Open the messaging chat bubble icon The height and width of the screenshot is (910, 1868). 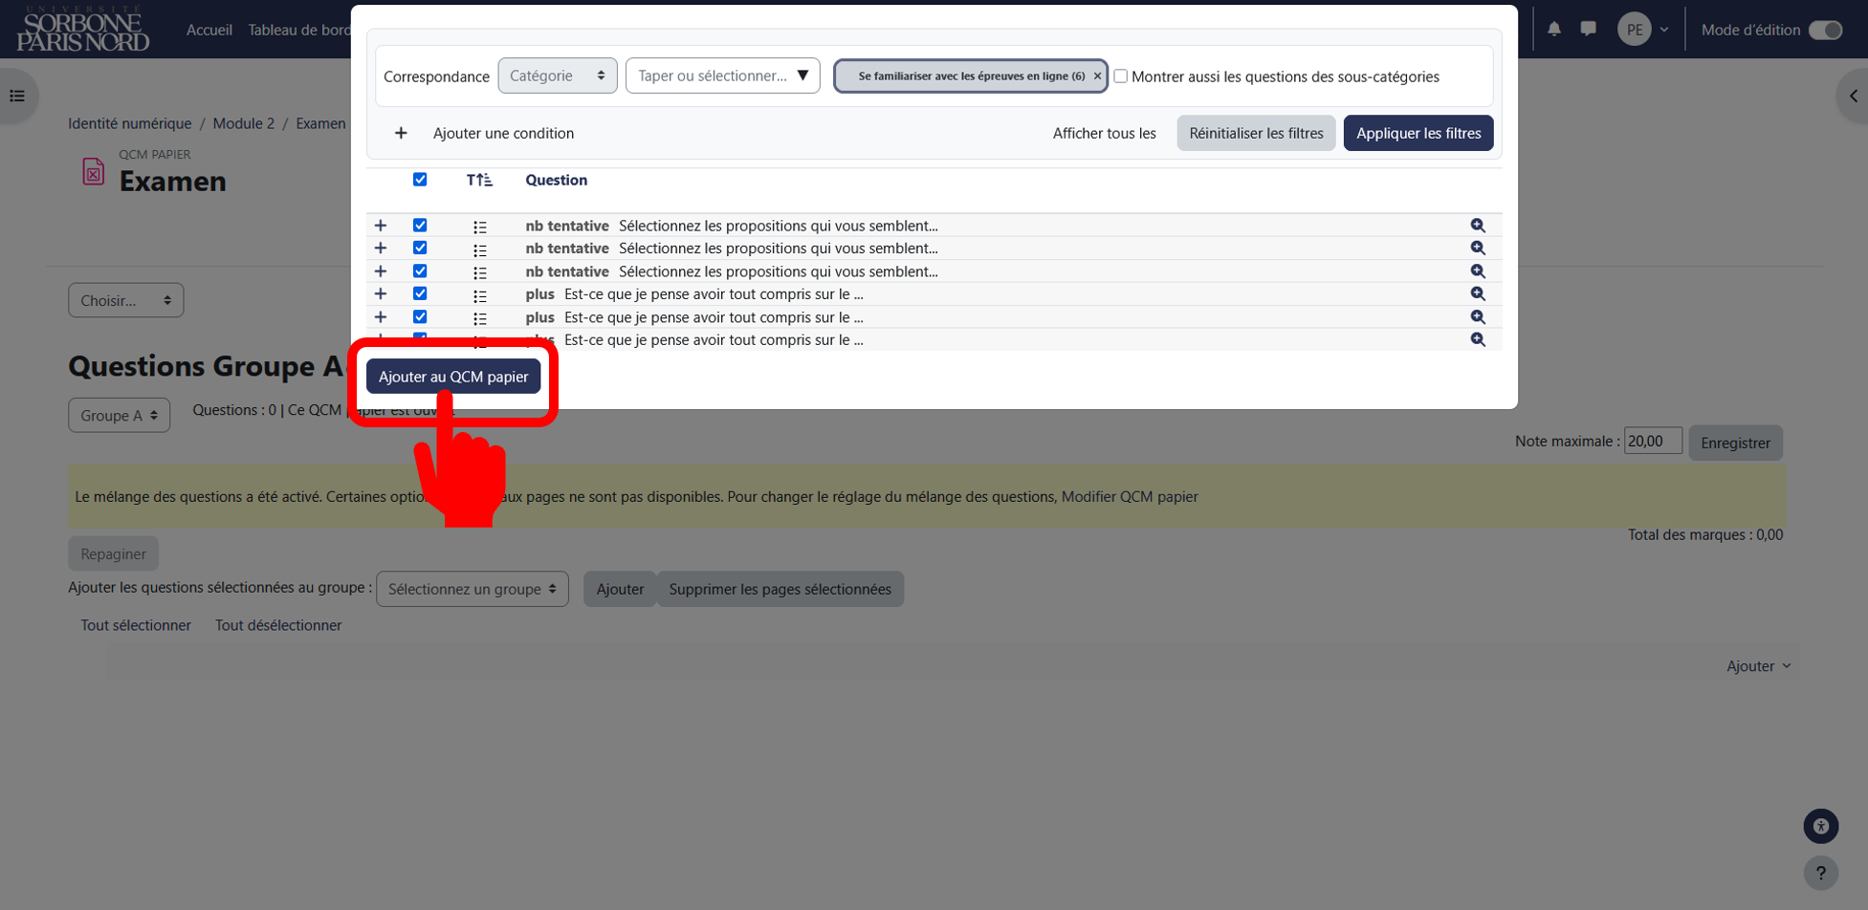coord(1589,29)
